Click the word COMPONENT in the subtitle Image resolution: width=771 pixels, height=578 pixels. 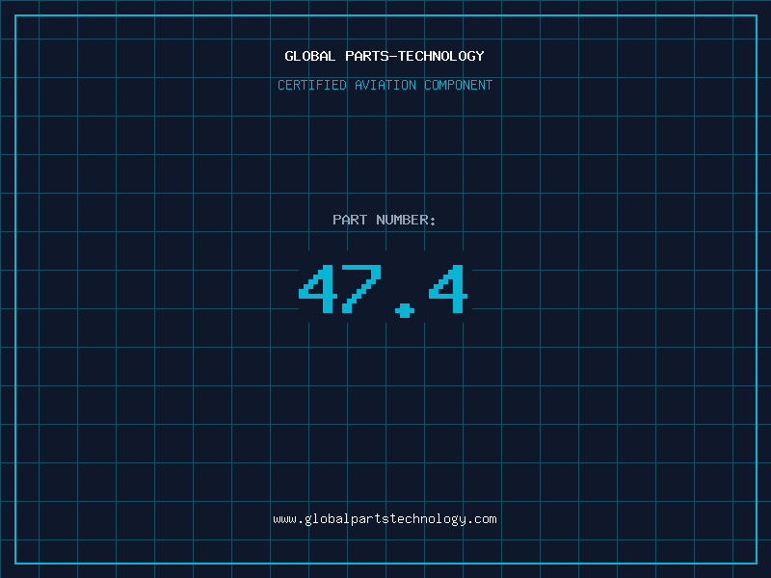click(x=459, y=85)
